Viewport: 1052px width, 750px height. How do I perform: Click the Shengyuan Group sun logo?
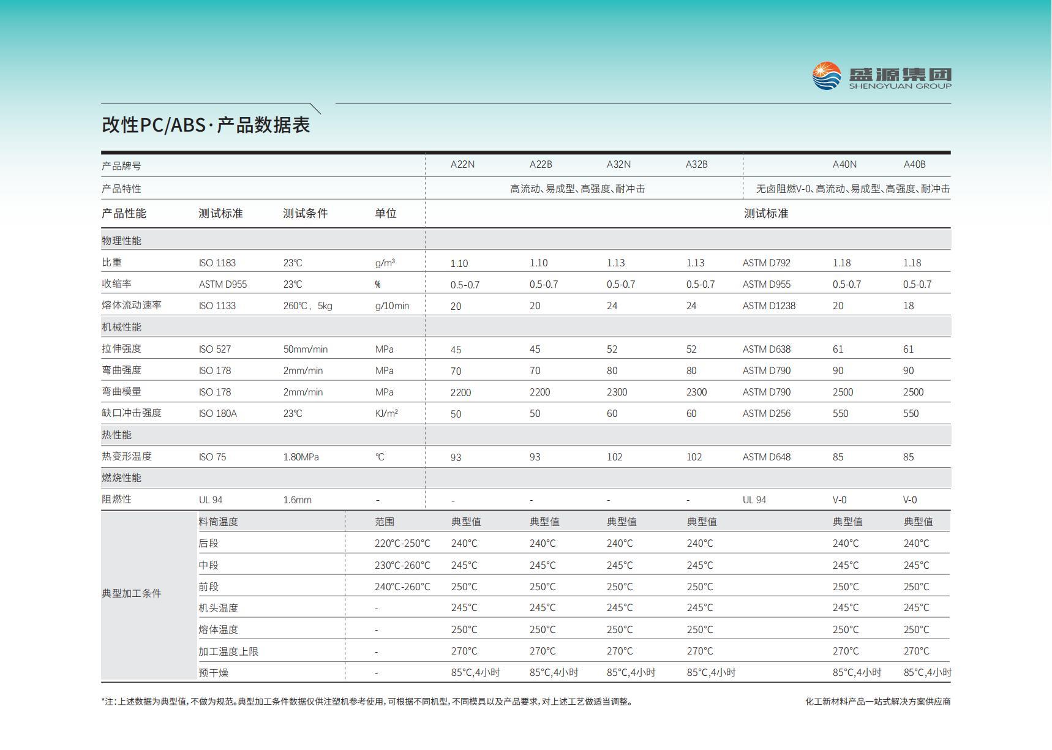[x=825, y=75]
